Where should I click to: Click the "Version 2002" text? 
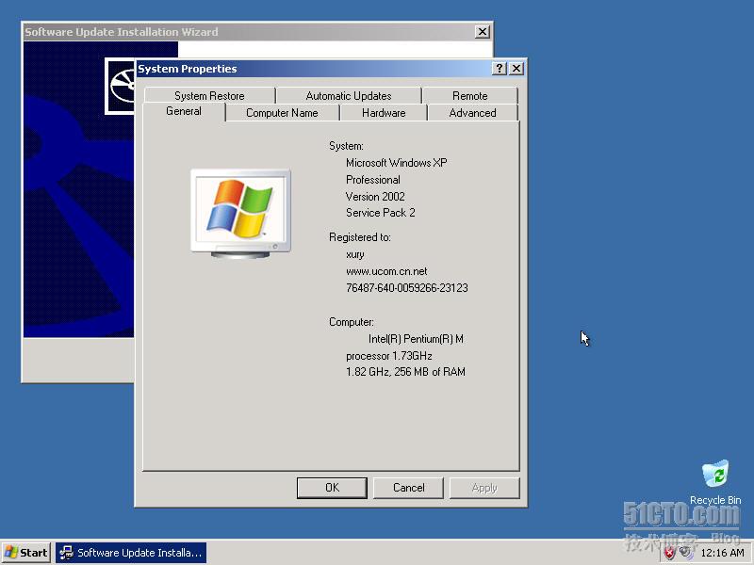click(375, 197)
